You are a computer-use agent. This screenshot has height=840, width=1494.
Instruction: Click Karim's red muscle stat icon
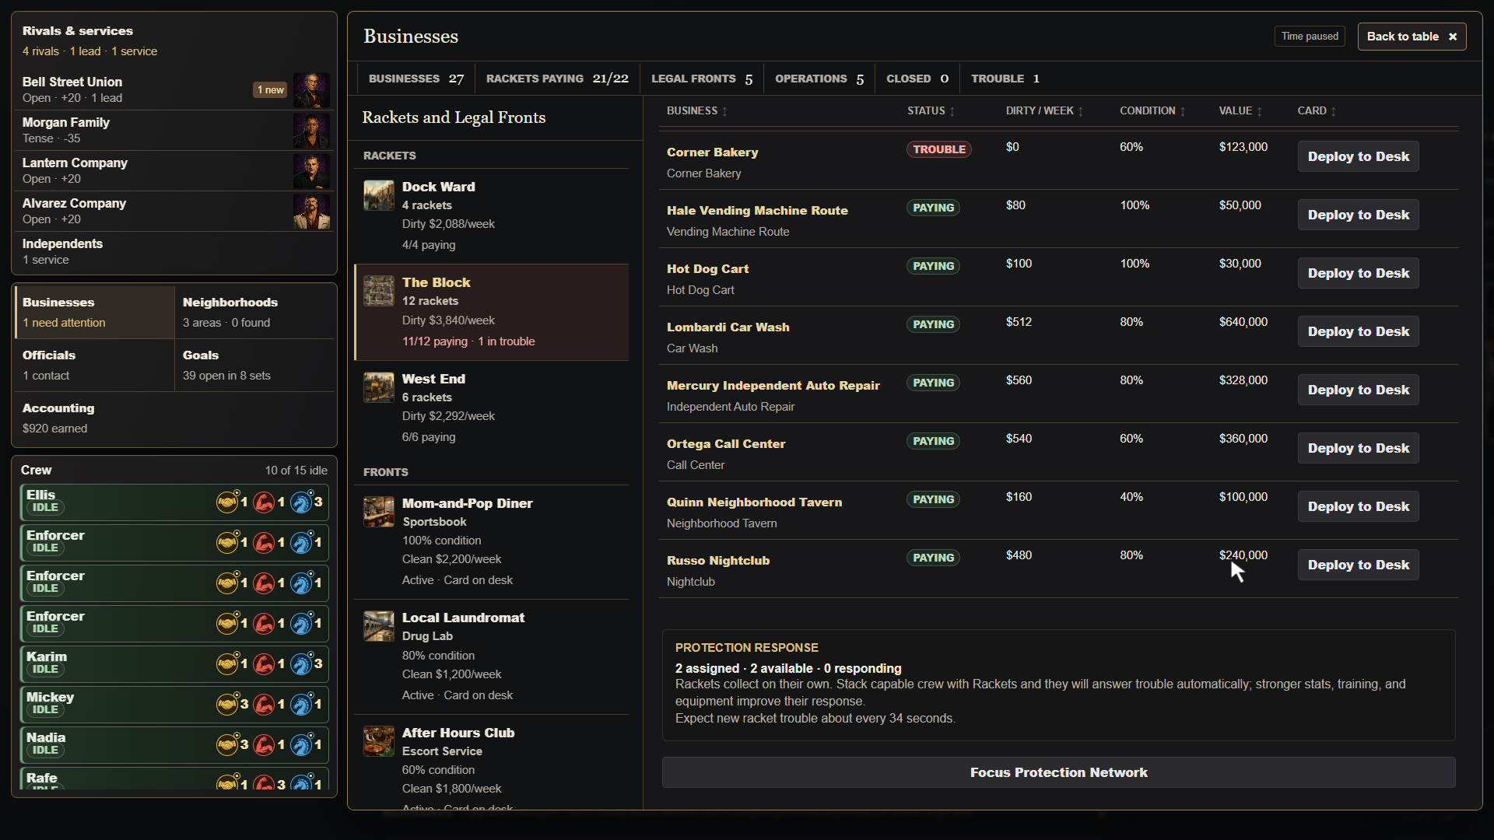pyautogui.click(x=265, y=663)
